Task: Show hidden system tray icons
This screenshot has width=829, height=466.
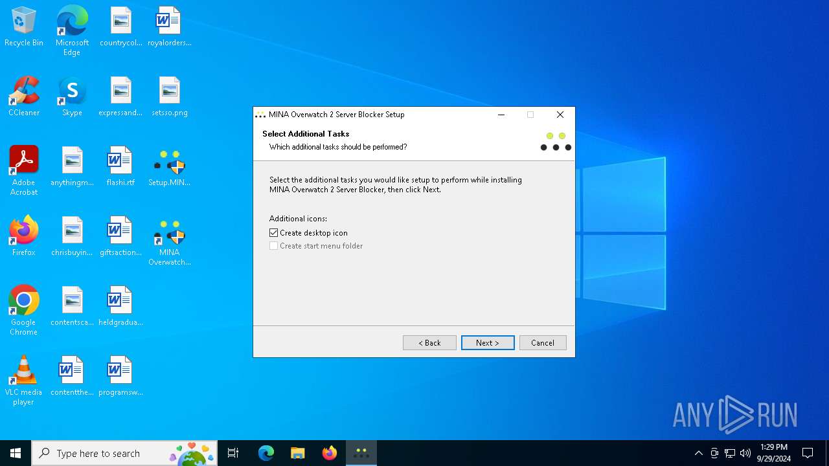Action: [x=698, y=453]
